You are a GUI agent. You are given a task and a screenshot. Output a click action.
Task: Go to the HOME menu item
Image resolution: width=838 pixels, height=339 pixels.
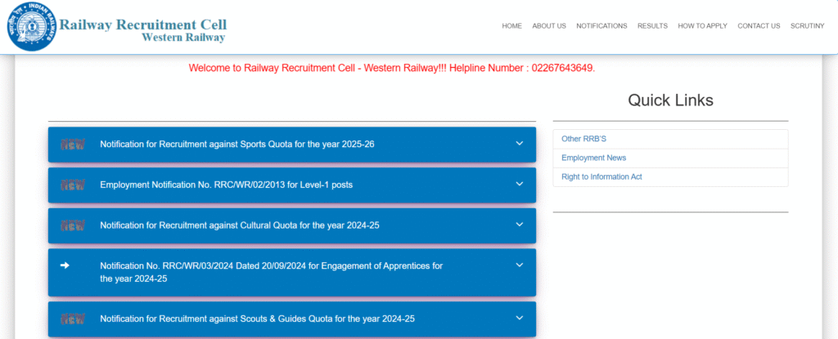511,26
